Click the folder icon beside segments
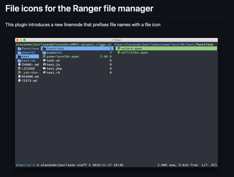Image resolution: width=234 pixels, height=177 pixels. pos(44,52)
